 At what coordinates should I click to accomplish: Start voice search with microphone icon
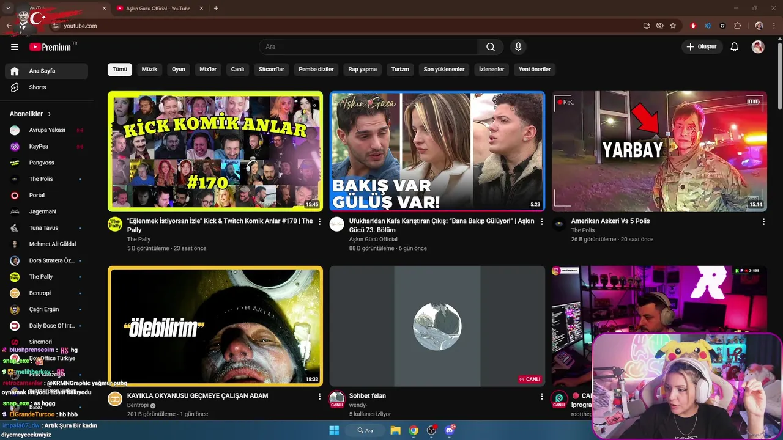[x=518, y=47]
